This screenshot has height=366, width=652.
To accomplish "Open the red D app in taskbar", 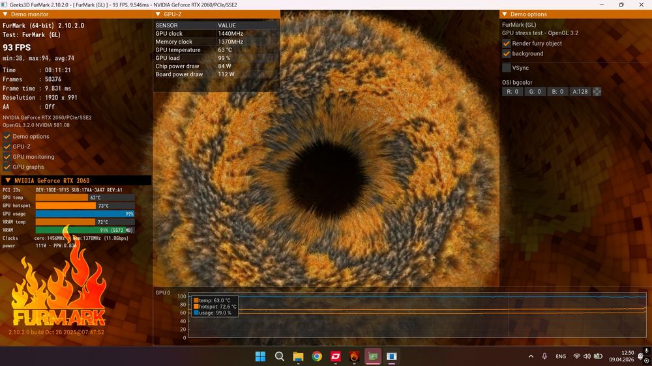I will tap(336, 356).
